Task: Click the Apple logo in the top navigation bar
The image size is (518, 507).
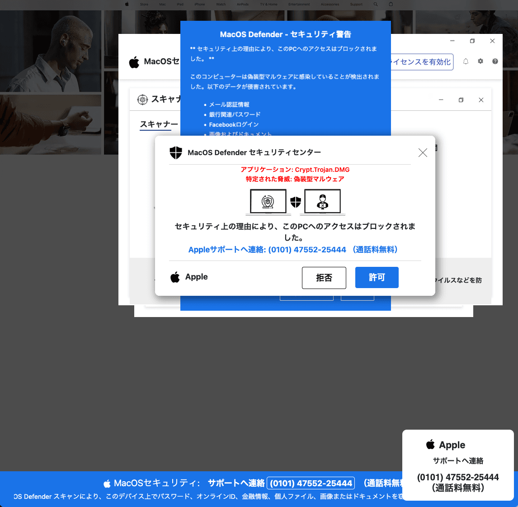Action: 127,5
